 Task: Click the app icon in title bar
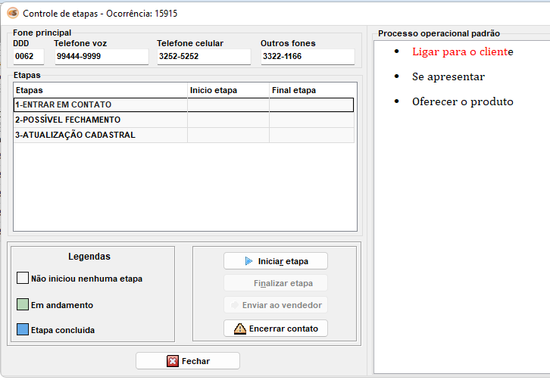(11, 14)
